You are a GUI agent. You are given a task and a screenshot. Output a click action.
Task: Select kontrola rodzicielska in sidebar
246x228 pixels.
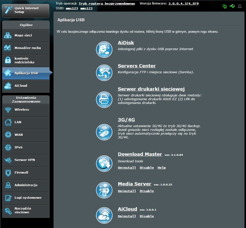[26, 61]
